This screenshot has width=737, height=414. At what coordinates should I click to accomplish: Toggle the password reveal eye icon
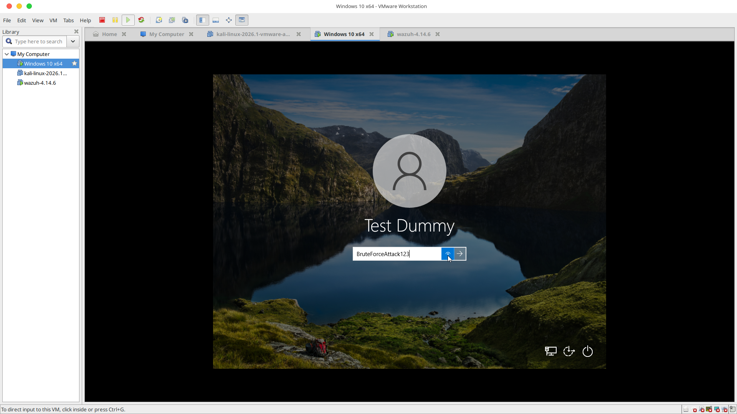[448, 254]
